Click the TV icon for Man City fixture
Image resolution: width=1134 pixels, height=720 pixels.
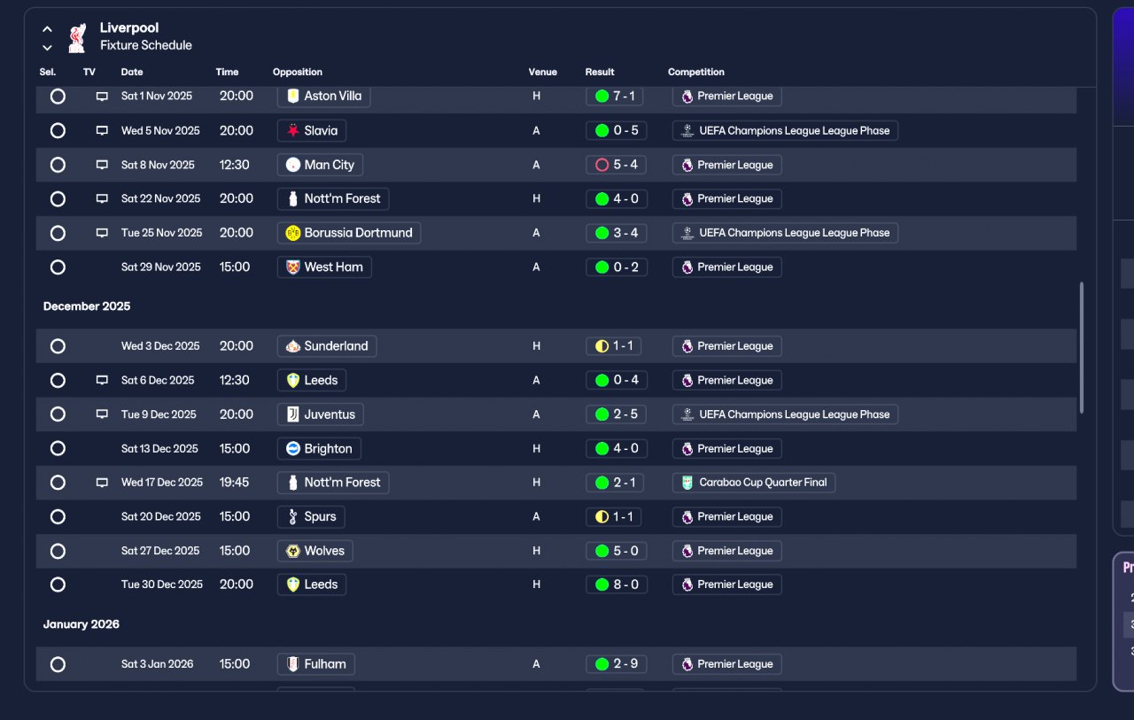(x=102, y=165)
